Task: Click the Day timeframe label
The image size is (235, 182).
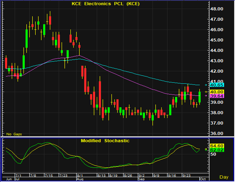Action: click(224, 177)
